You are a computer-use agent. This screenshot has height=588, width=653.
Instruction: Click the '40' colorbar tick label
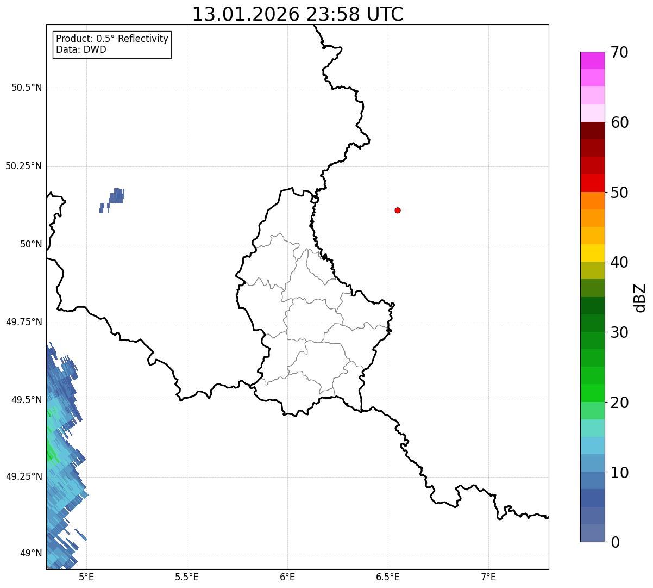pyautogui.click(x=620, y=262)
